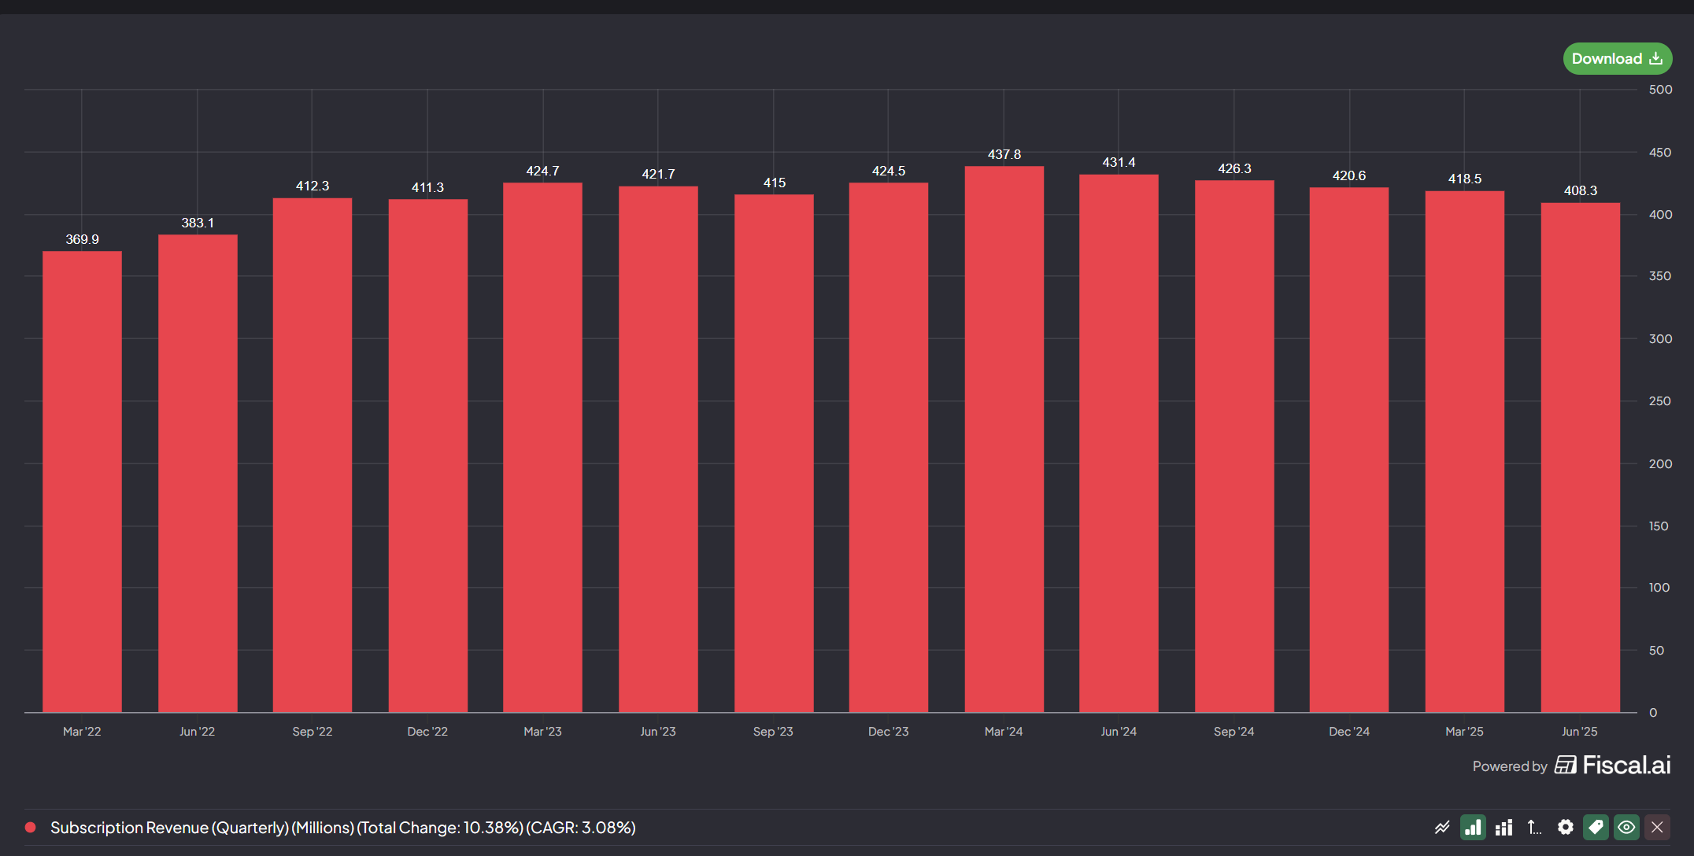Open the Fiscal.ai link
1694x856 pixels.
tap(1626, 766)
